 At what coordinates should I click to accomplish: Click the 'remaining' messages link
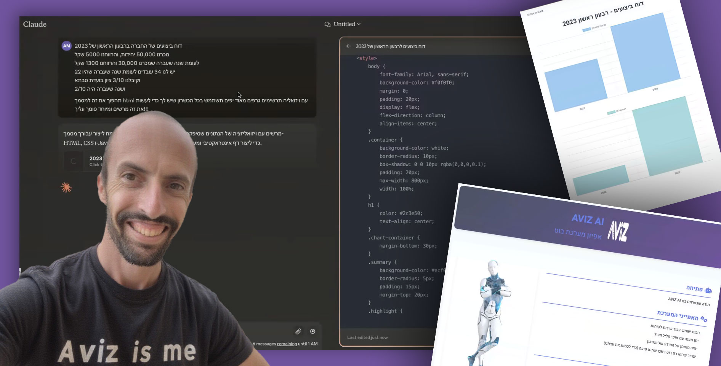287,344
